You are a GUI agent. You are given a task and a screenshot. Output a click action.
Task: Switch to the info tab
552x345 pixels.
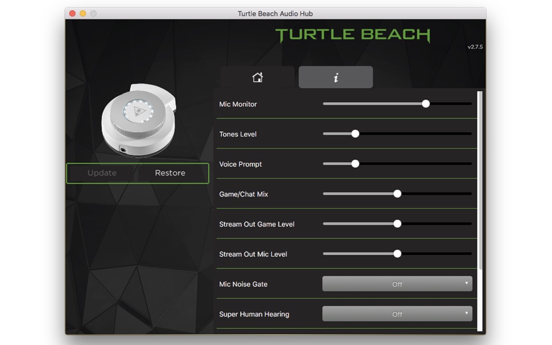pyautogui.click(x=335, y=77)
